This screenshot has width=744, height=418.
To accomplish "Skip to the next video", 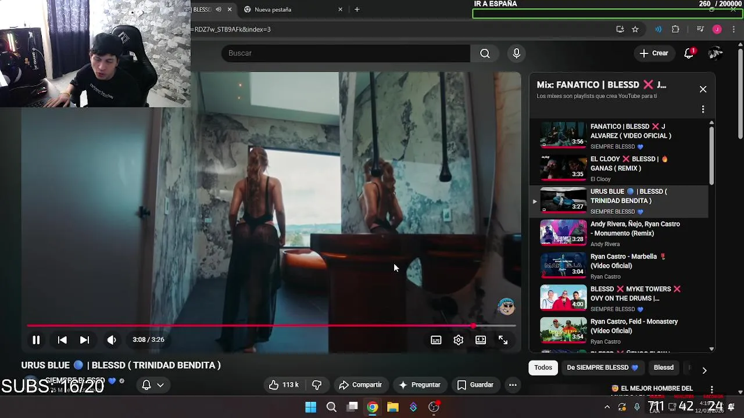I will tap(84, 340).
